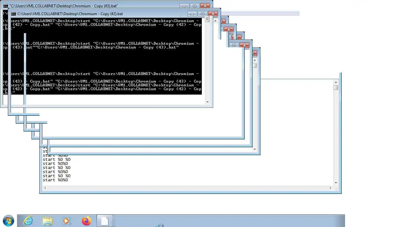Screen dimensions: 403x227
Task: Click the text editor's vertical scrollbar up arrow
Action: pyautogui.click(x=336, y=82)
